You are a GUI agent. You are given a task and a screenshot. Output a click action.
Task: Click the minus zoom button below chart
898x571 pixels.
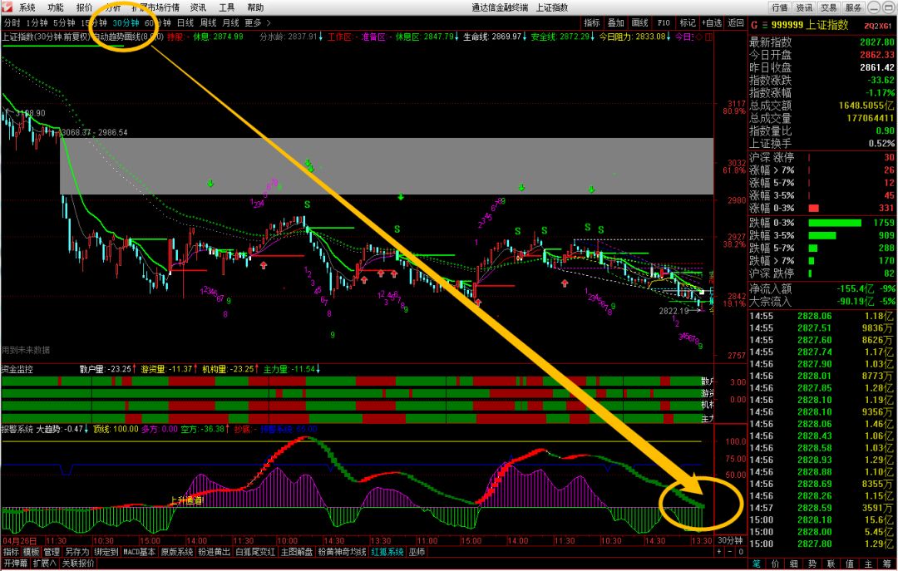730,551
